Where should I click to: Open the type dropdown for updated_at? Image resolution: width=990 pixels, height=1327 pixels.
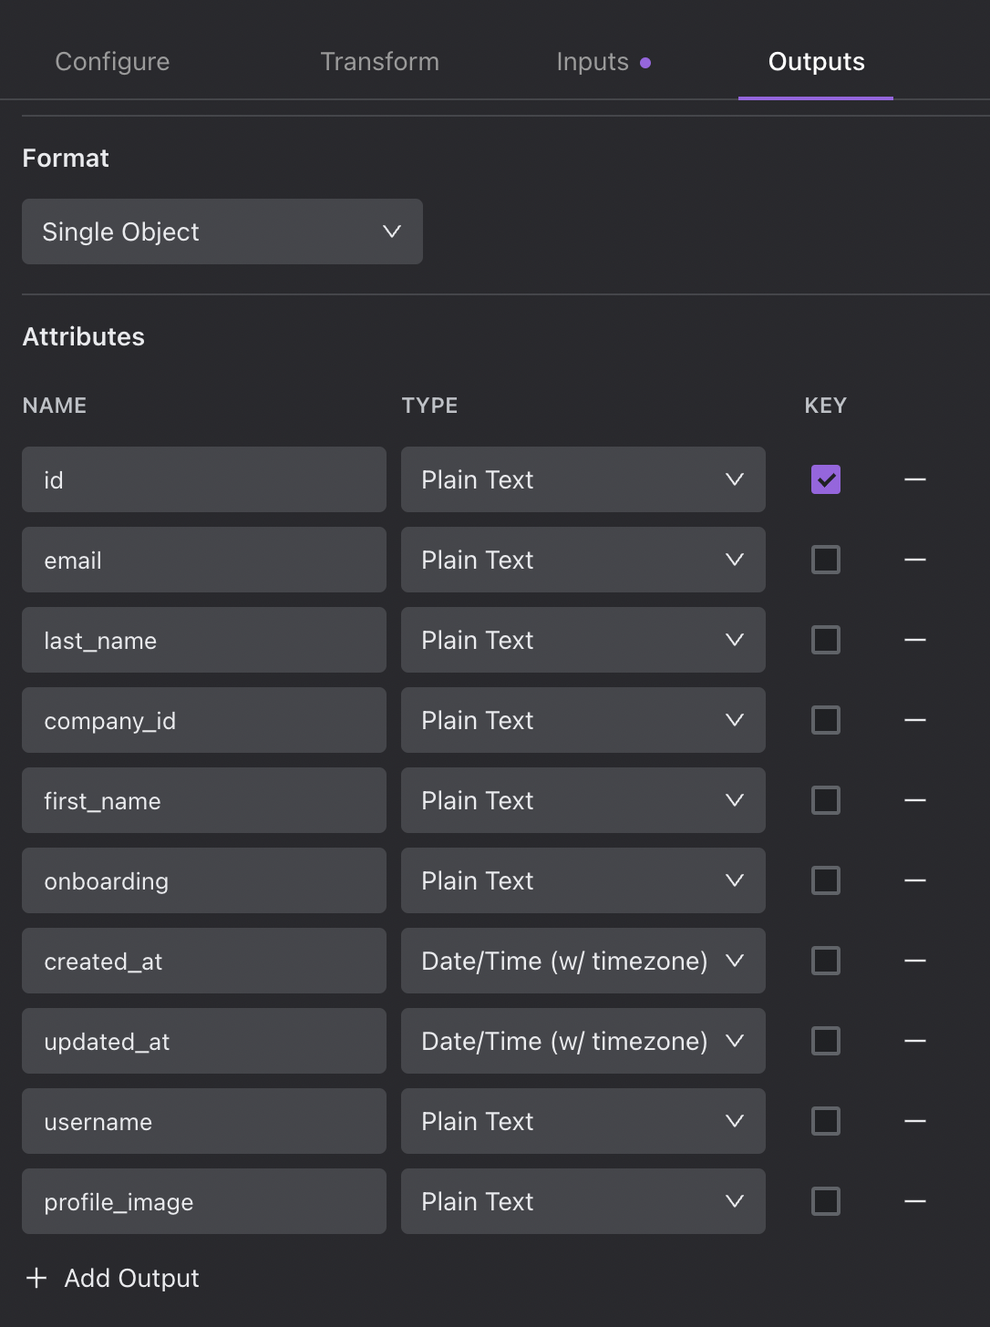pyautogui.click(x=583, y=1041)
